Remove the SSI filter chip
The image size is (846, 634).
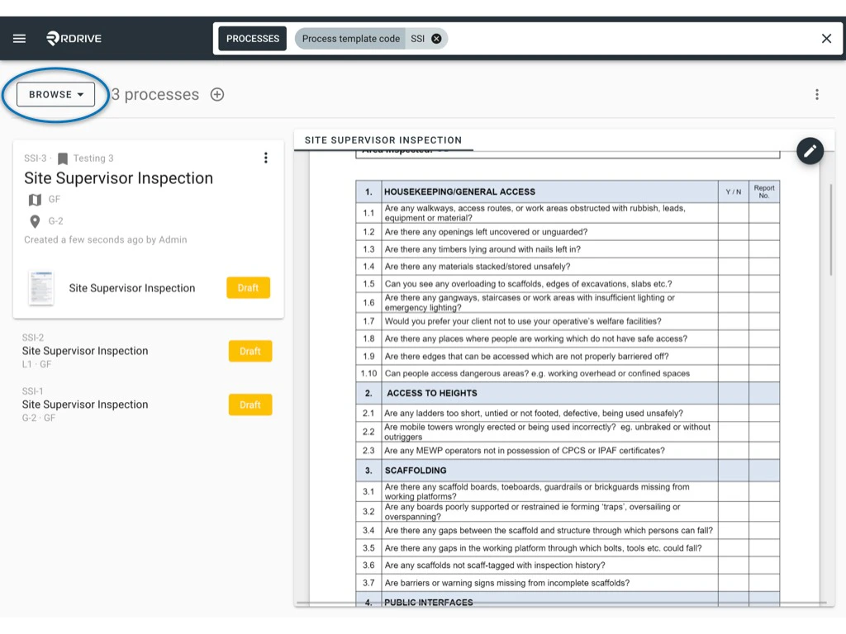436,39
